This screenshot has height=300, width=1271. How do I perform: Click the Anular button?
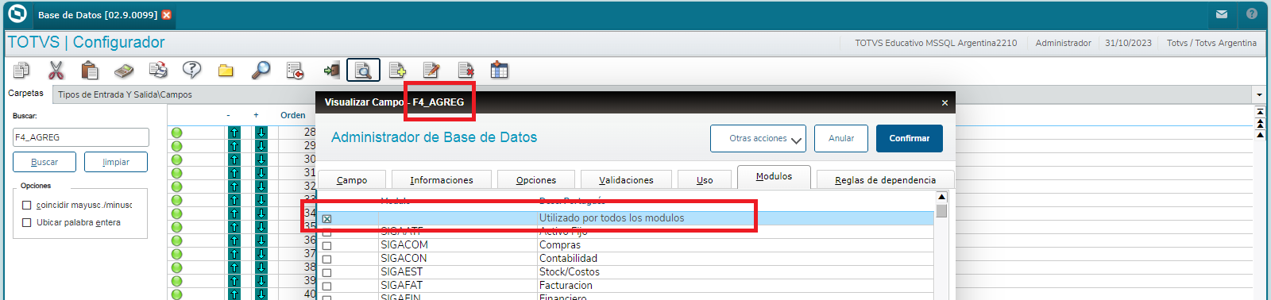(841, 138)
